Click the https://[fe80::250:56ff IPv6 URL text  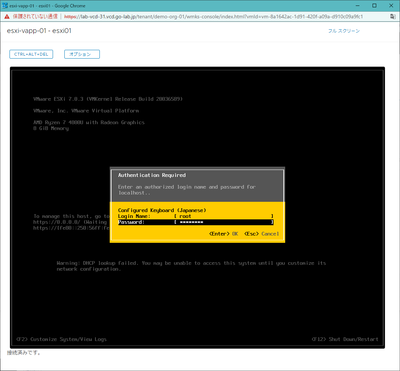click(x=71, y=228)
